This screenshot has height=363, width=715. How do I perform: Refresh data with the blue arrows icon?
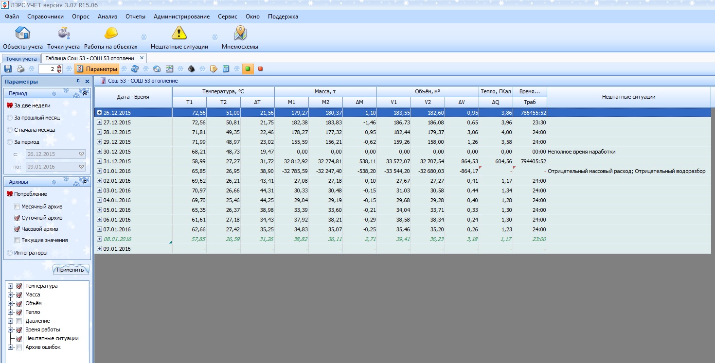click(135, 69)
